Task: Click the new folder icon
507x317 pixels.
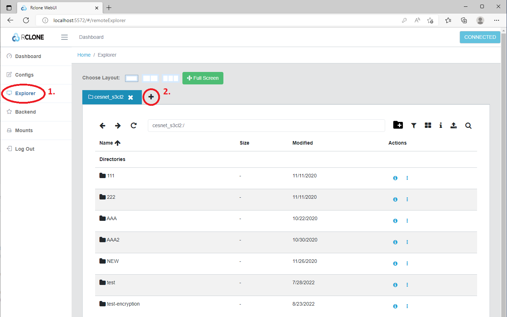Action: click(398, 125)
